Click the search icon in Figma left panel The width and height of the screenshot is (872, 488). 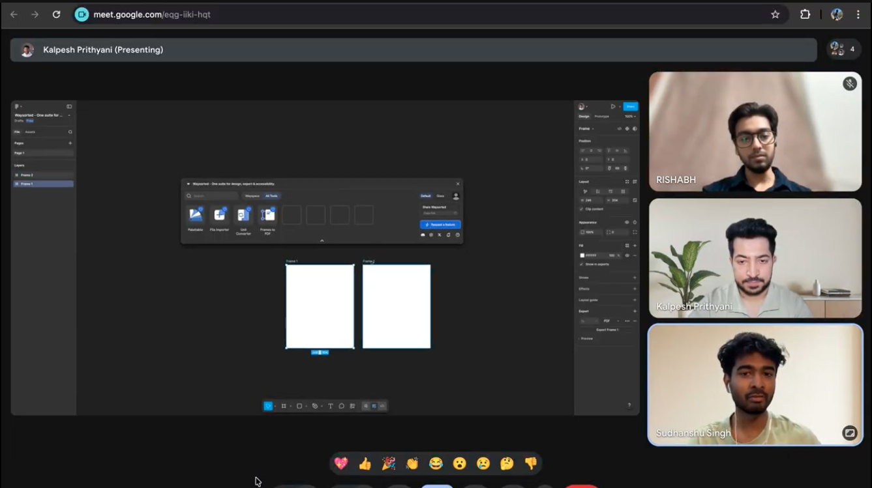pos(70,132)
